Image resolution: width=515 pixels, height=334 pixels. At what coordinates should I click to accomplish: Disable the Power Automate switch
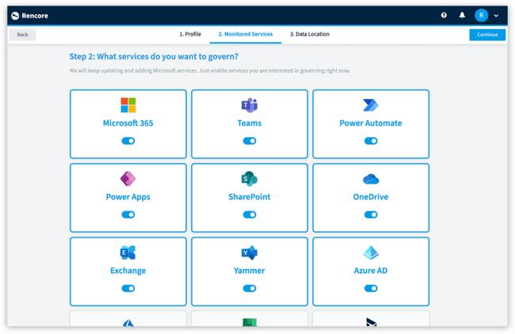[371, 141]
